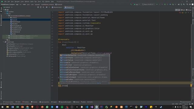Screen dimensions: 194x109
Task: Pick DrawerValue from the autocomplete list
Action: [85, 60]
